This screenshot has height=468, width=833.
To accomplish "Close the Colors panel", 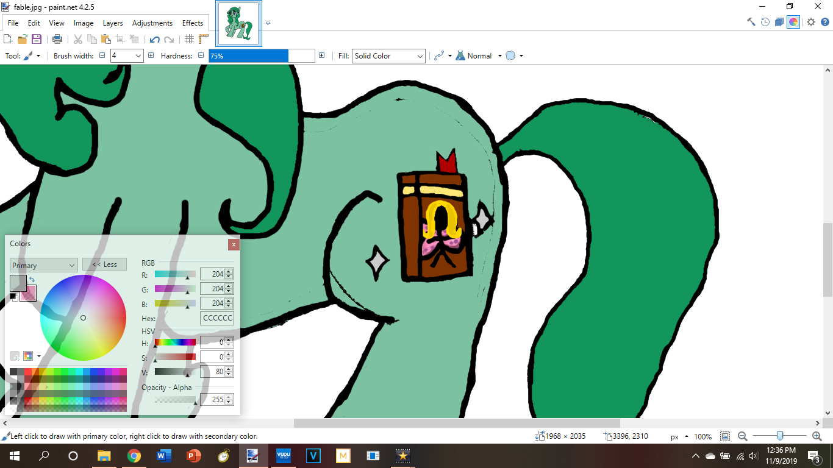I will pos(234,244).
